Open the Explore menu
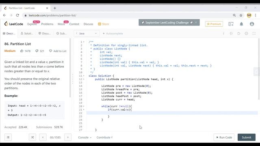 [x=32, y=24]
